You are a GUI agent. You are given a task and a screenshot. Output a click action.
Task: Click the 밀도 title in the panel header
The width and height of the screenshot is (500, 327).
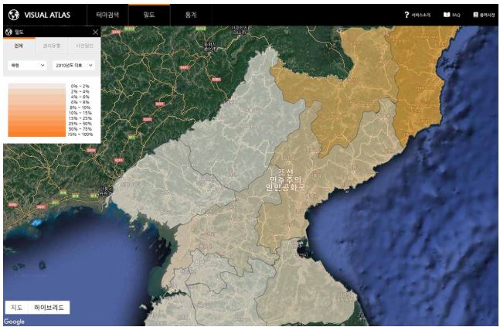tap(19, 32)
